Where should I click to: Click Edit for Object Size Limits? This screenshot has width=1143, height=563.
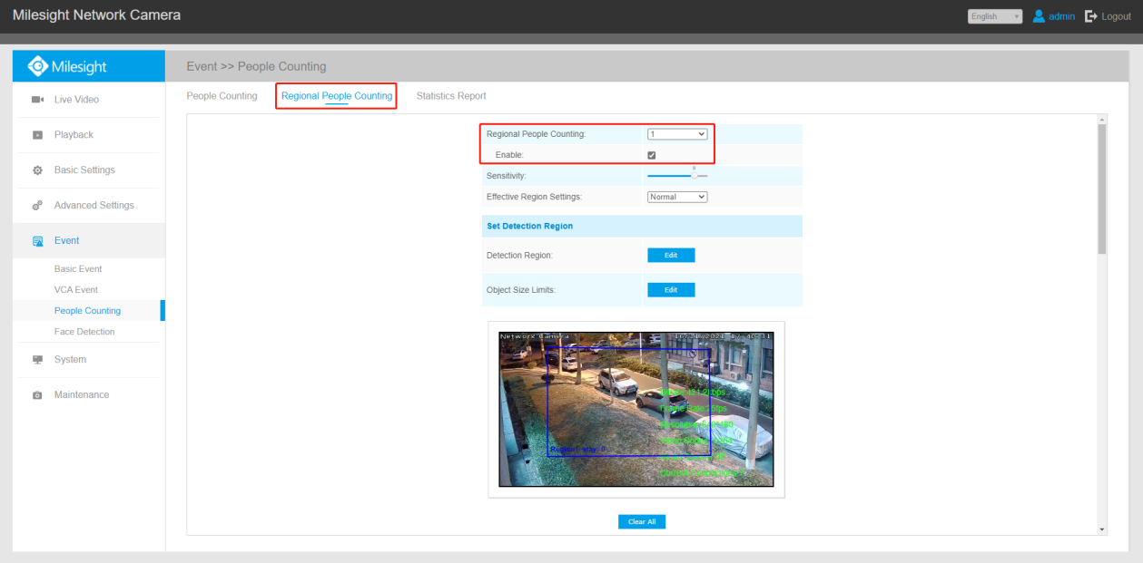point(671,290)
